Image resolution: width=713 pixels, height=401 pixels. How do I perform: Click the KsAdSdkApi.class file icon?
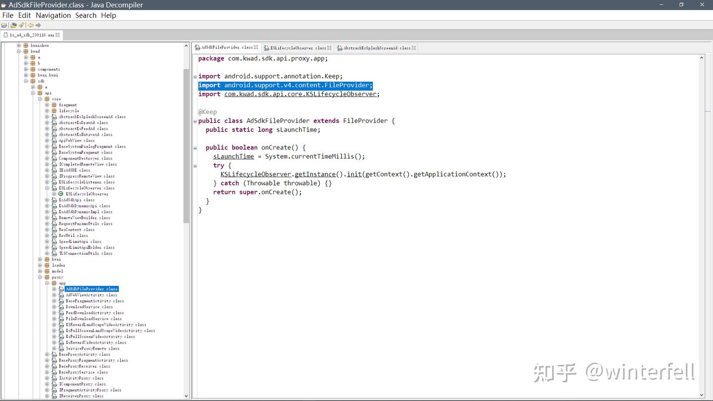tap(54, 200)
